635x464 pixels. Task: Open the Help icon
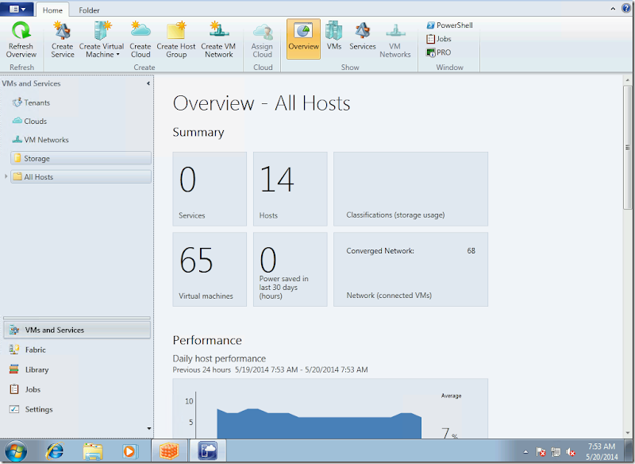[x=626, y=9]
